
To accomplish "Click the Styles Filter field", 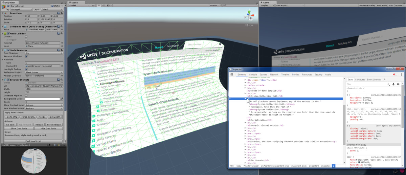I will (x=366, y=84).
